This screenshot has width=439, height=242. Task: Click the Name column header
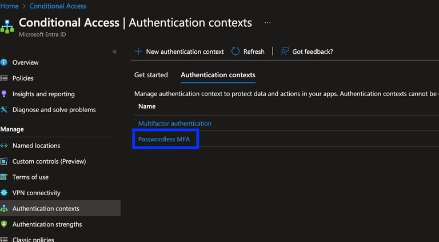pos(147,106)
